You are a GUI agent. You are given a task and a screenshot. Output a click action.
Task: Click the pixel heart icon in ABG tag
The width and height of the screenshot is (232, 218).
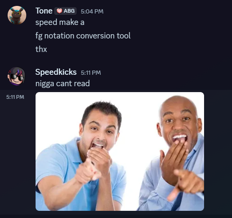[x=59, y=11]
